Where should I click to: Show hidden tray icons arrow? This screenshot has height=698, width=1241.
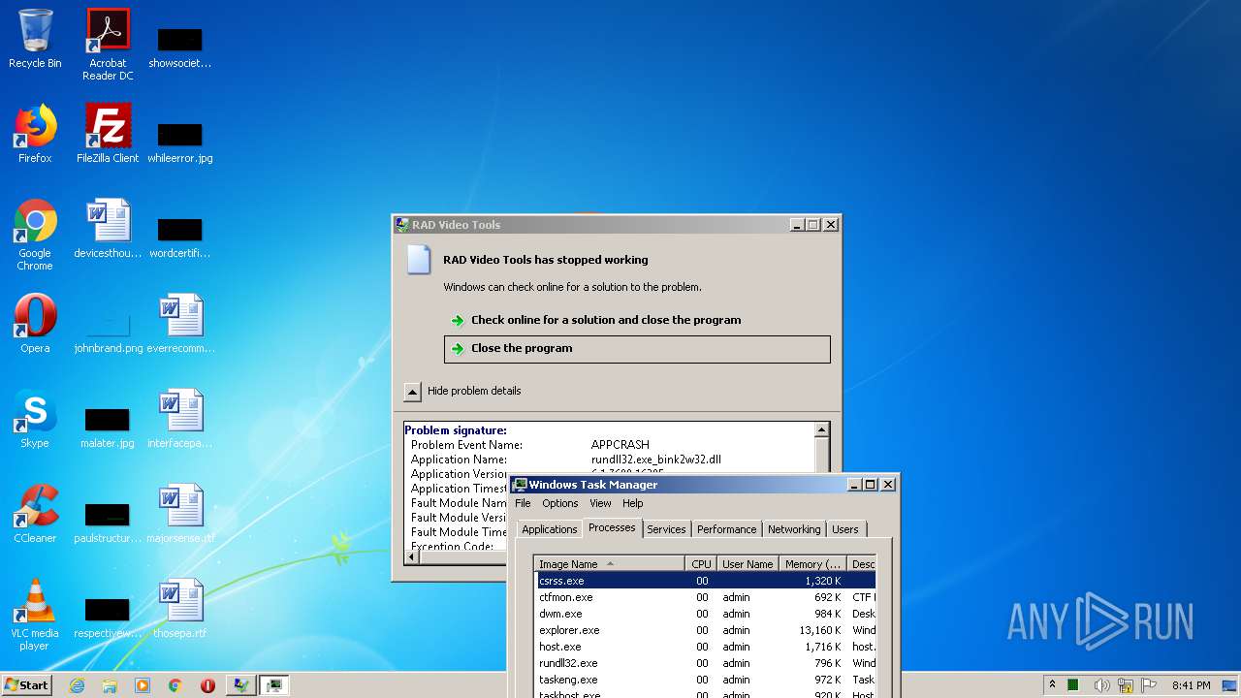click(x=1052, y=685)
